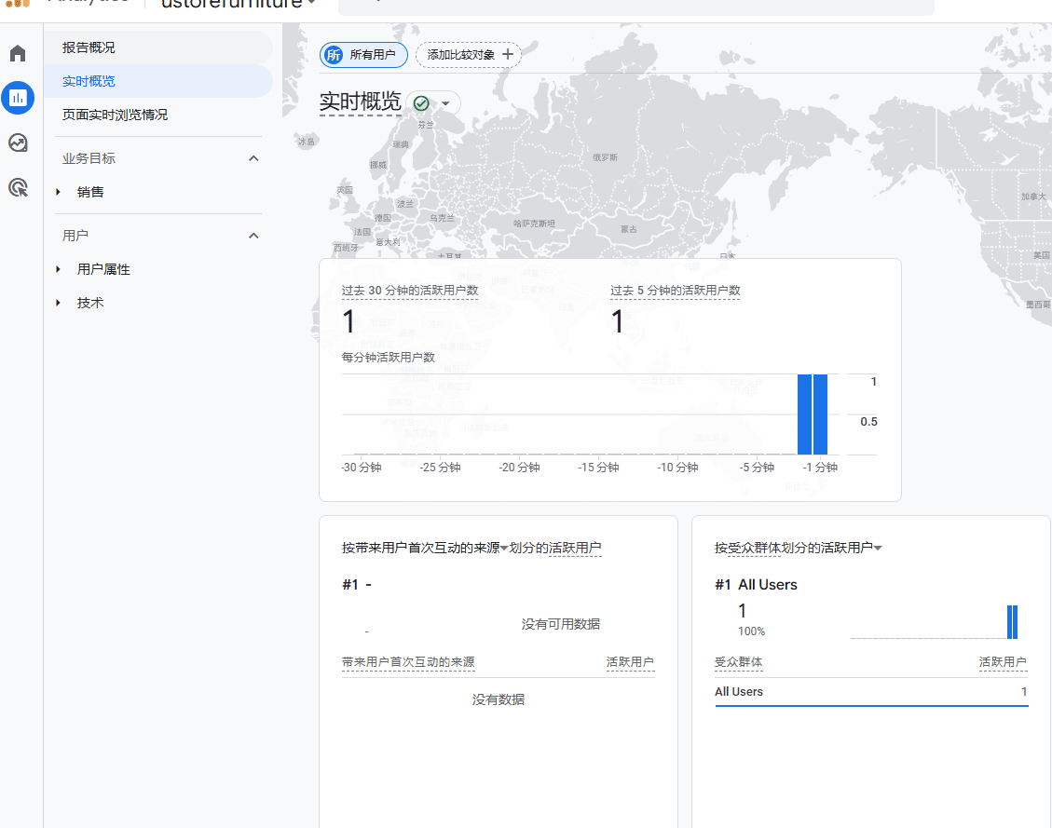1052x828 pixels.
Task: Click the 没有可用数据 message
Action: pos(561,624)
